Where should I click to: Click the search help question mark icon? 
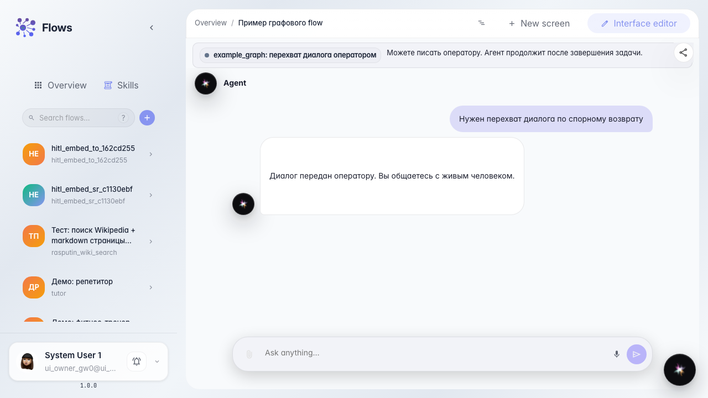[123, 118]
